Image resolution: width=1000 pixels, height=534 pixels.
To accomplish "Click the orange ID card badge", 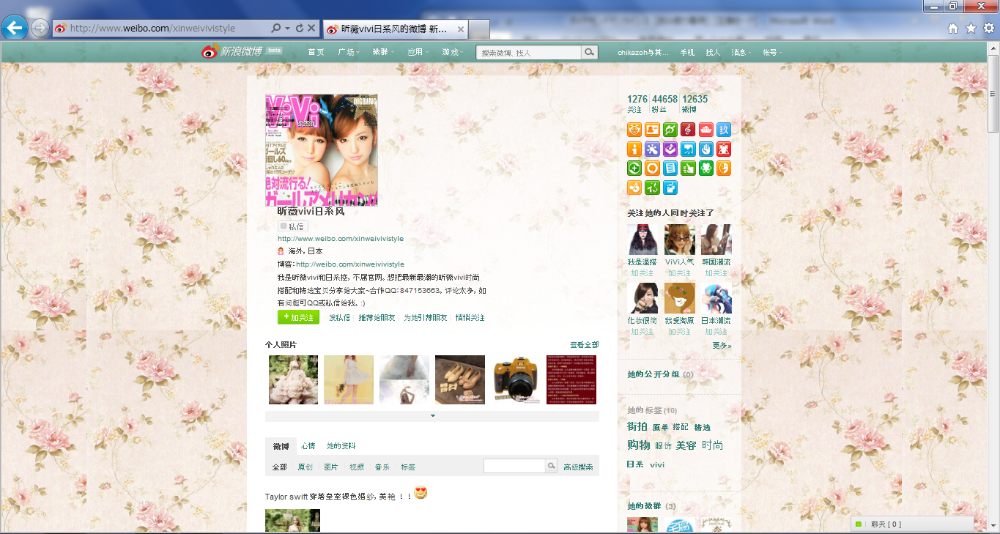I will click(x=653, y=130).
